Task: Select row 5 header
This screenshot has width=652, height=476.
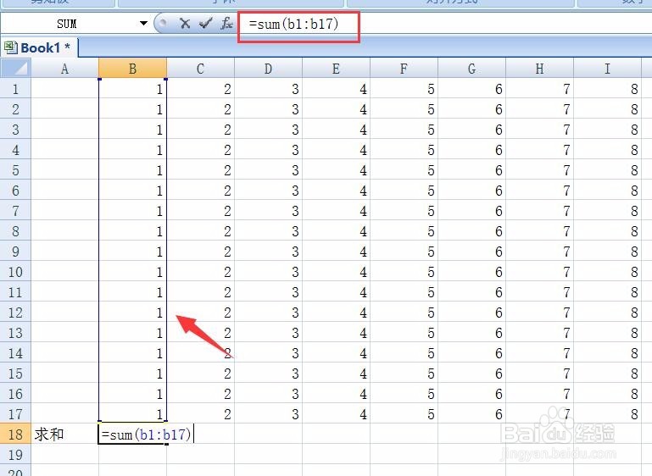Action: [x=16, y=170]
